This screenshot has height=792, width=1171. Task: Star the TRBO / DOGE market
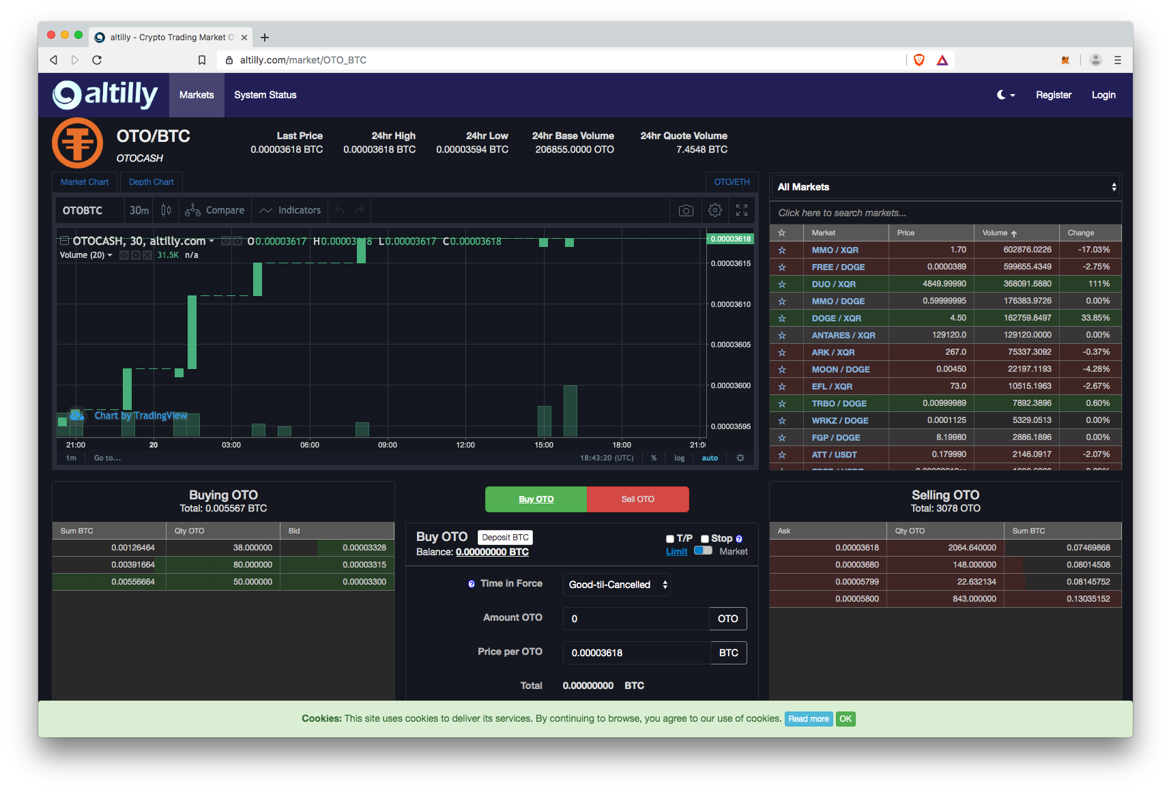pyautogui.click(x=782, y=404)
